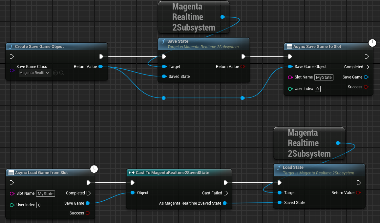This screenshot has width=380, height=223.
Task: Click Create Save Game Object Return Value pin
Action: point(101,66)
